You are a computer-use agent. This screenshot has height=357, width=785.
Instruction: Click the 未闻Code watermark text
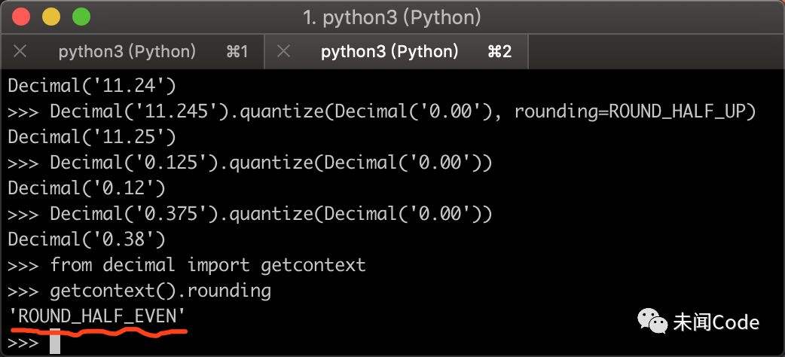click(716, 323)
